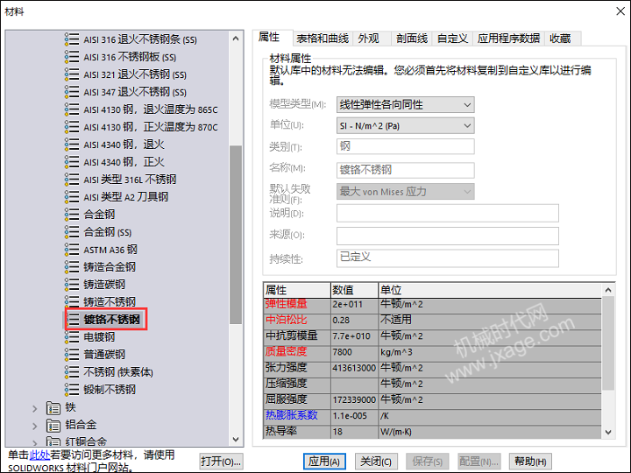
Task: Open the 默认失败准则 von Mises dropdown
Action: 405,192
